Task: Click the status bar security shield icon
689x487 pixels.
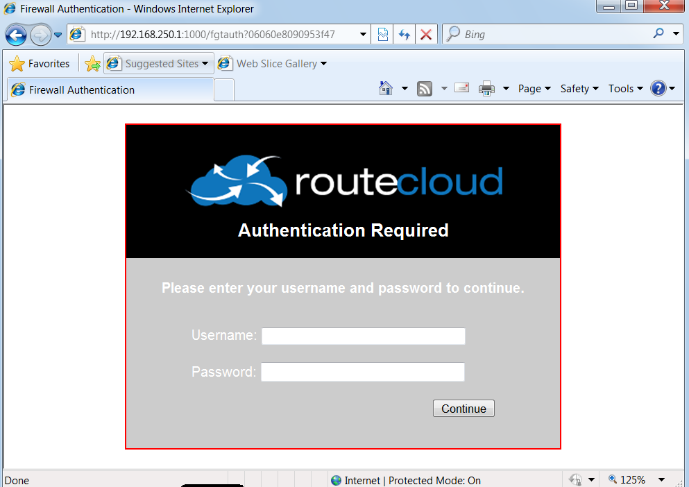Action: tap(576, 479)
